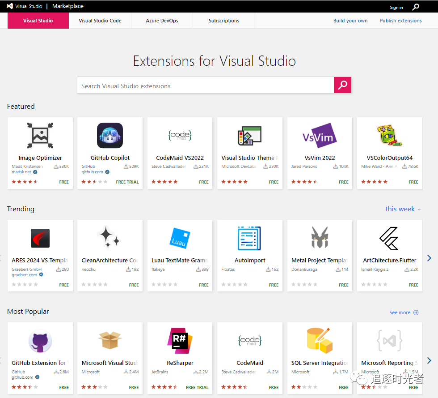
Task: Click the VSColorOutput64 title
Action: (x=389, y=158)
